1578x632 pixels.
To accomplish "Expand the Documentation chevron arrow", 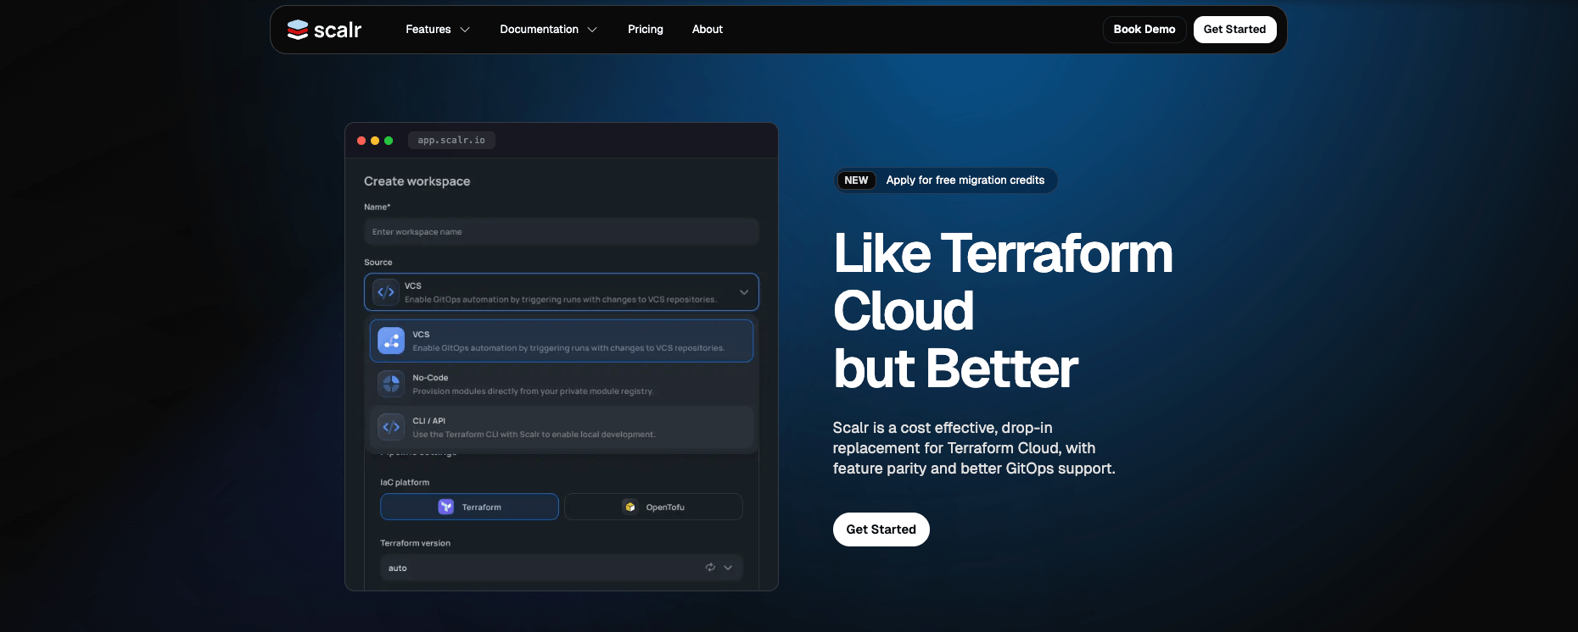I will (x=592, y=30).
